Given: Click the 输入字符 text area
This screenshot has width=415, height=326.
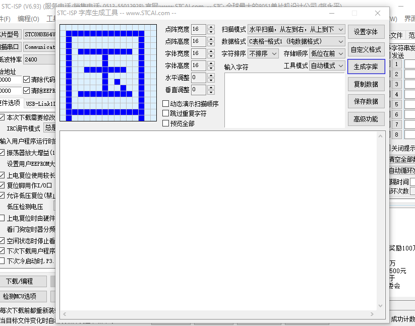Looking at the screenshot, I should point(284,100).
